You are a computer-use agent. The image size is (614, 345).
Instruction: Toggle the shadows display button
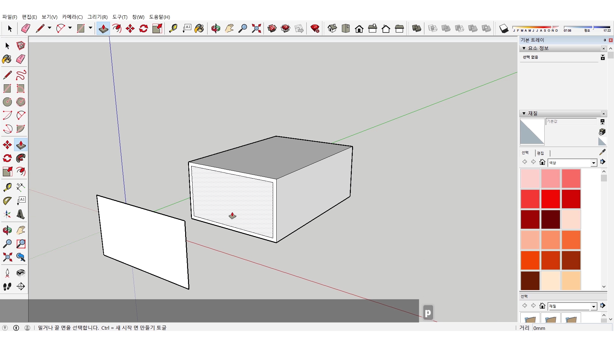pos(504,28)
